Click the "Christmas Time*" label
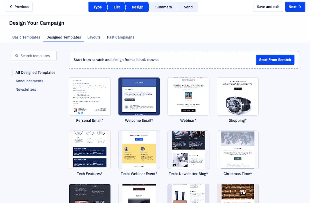Viewport: 310px width, 203px height. click(238, 174)
